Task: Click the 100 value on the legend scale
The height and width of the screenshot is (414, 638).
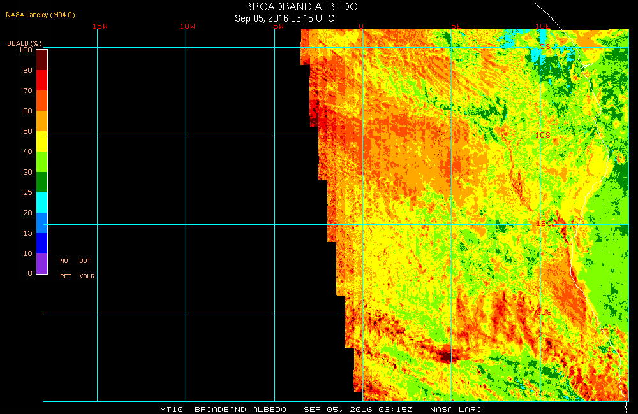Action: click(26, 50)
